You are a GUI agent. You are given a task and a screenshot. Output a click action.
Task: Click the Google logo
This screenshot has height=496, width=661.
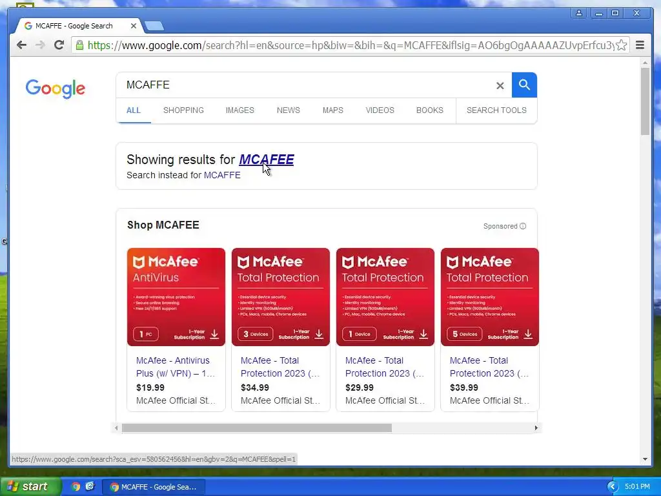click(56, 88)
